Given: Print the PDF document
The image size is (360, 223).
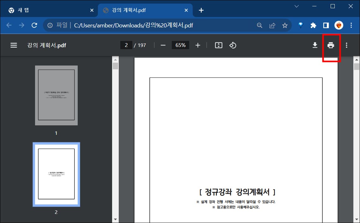Looking at the screenshot, I should point(331,45).
